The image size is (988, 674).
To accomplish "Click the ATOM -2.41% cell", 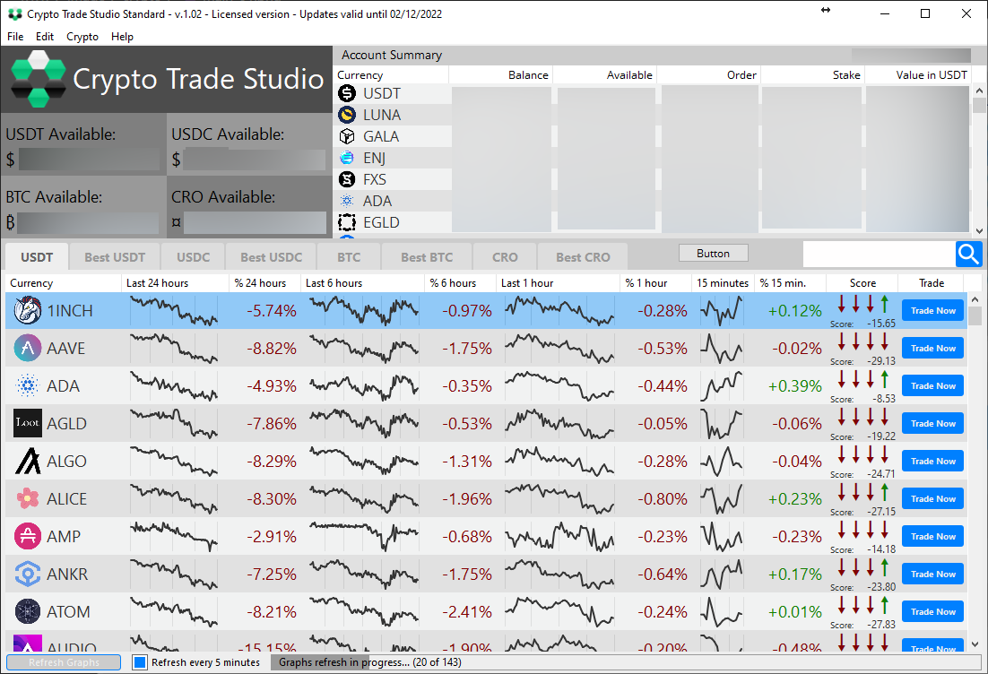I will point(467,611).
